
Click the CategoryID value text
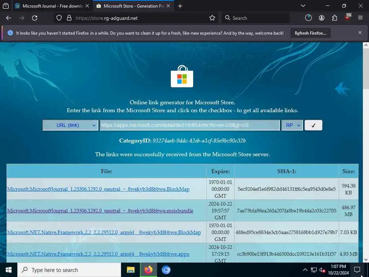(199, 141)
